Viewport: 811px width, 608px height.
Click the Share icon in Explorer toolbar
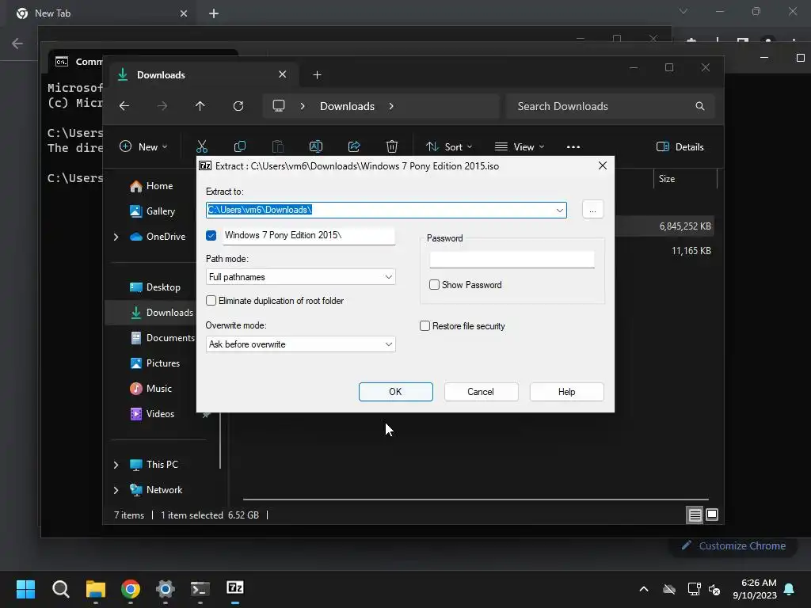coord(354,146)
